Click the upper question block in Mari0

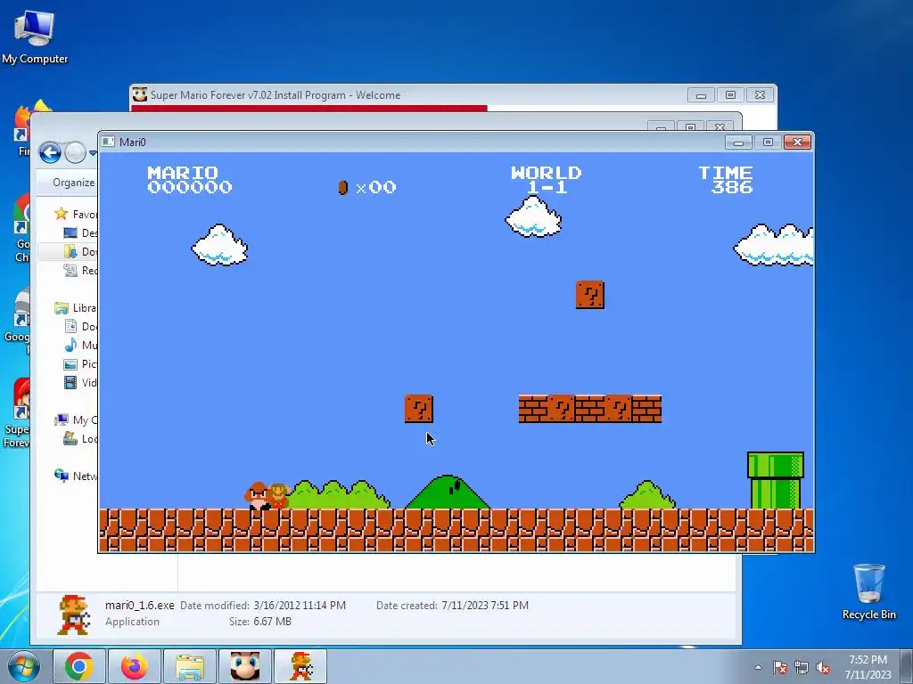590,295
